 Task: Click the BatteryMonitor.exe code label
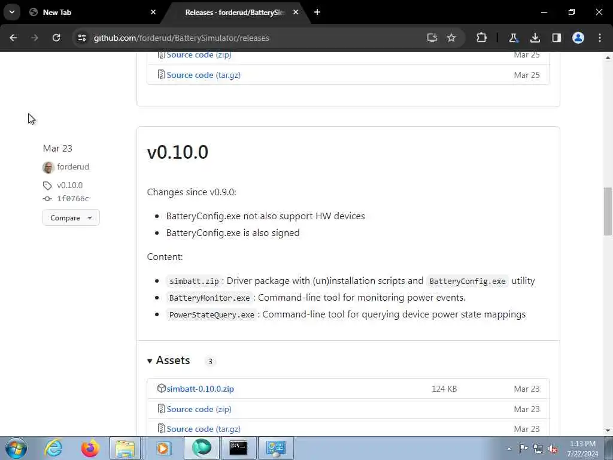[210, 298]
